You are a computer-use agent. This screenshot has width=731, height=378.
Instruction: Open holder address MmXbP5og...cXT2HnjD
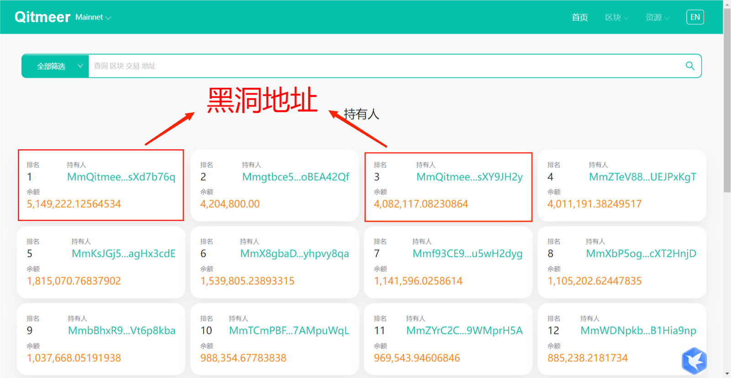point(641,254)
